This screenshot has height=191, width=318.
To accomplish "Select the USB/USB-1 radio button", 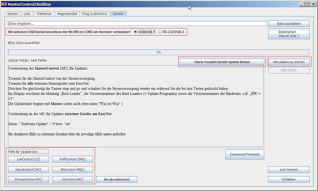I will [135, 32].
